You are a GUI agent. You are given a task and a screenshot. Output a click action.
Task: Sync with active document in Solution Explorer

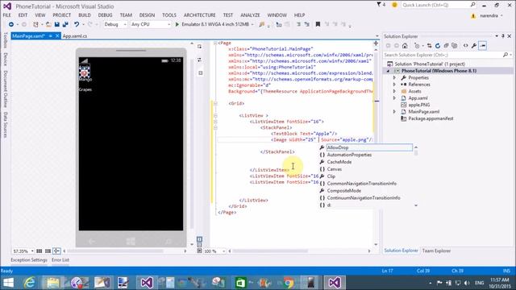pos(429,46)
